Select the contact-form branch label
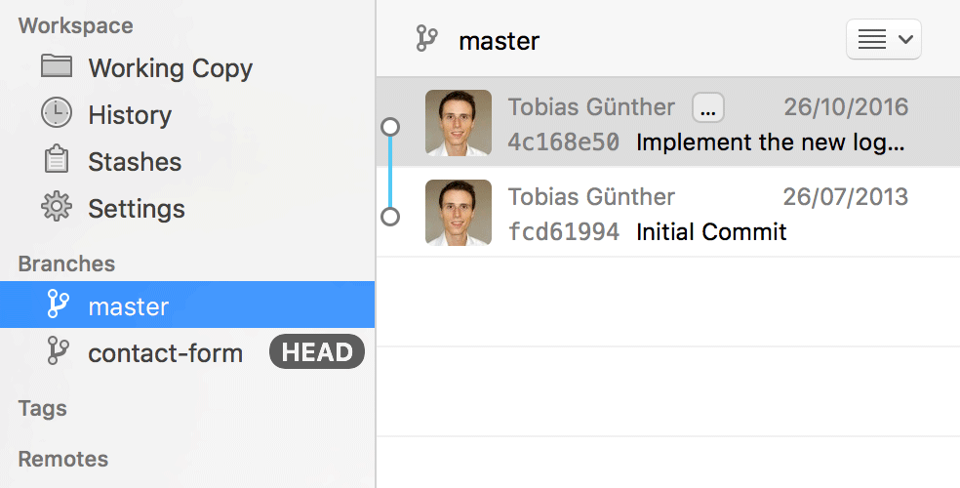960x488 pixels. pyautogui.click(x=165, y=353)
